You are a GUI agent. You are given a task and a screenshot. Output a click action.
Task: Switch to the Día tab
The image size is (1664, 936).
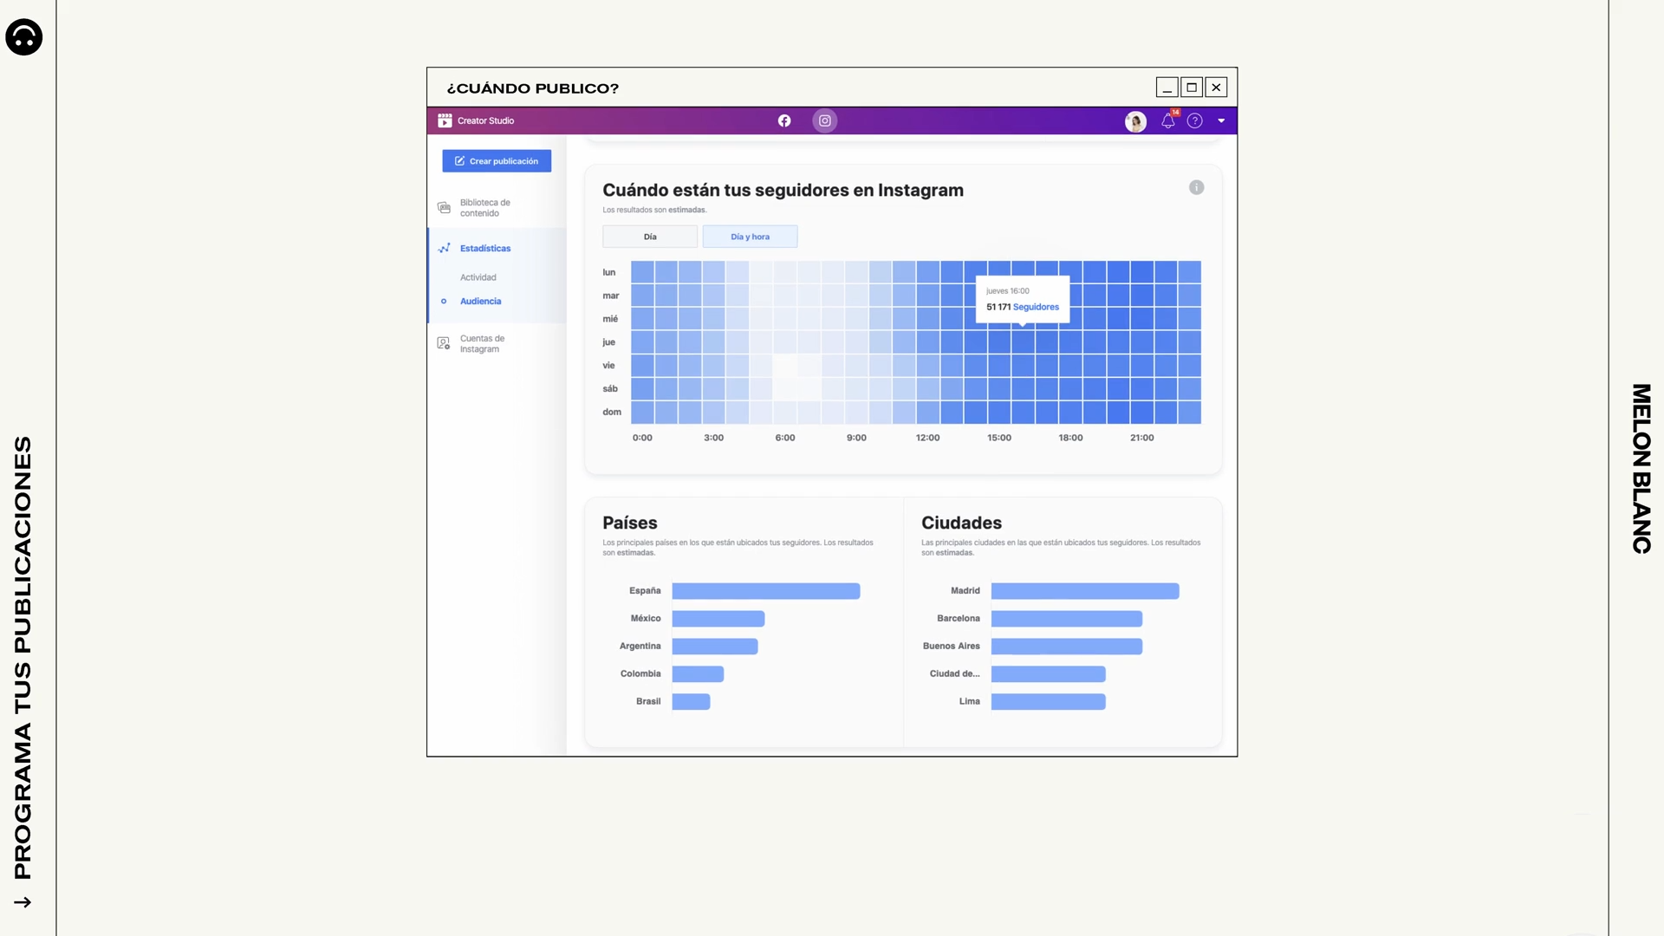(x=650, y=237)
